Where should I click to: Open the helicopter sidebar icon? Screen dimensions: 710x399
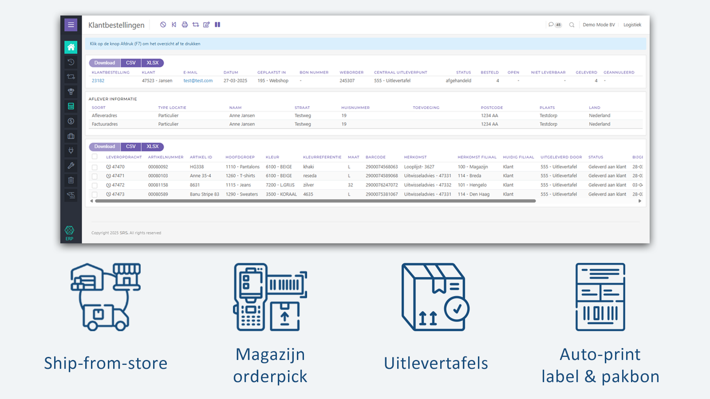click(x=71, y=195)
